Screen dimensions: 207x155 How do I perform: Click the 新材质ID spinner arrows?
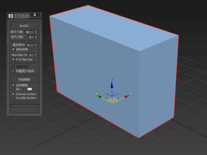point(36,45)
